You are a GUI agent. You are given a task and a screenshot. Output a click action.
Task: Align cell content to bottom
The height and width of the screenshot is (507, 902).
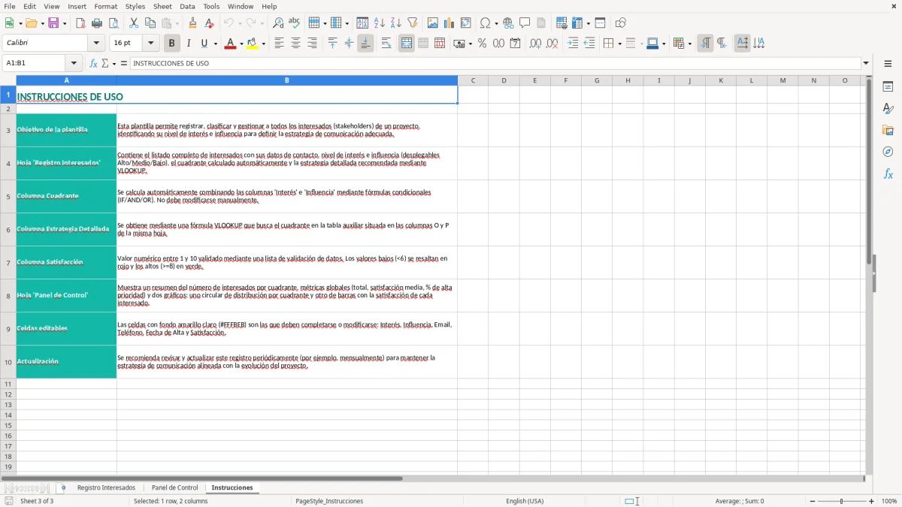pos(365,44)
